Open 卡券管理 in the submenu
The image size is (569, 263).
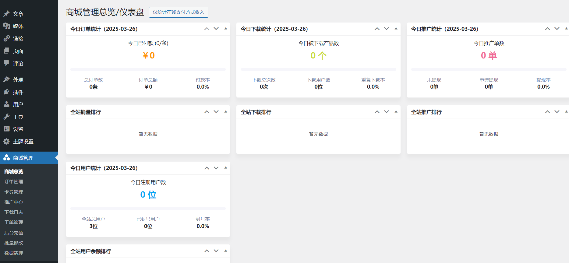click(x=14, y=192)
